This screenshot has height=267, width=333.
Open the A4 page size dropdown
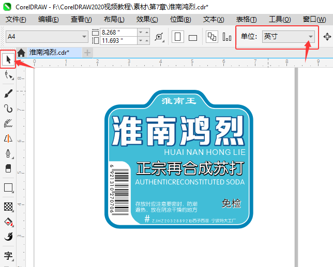click(84, 37)
